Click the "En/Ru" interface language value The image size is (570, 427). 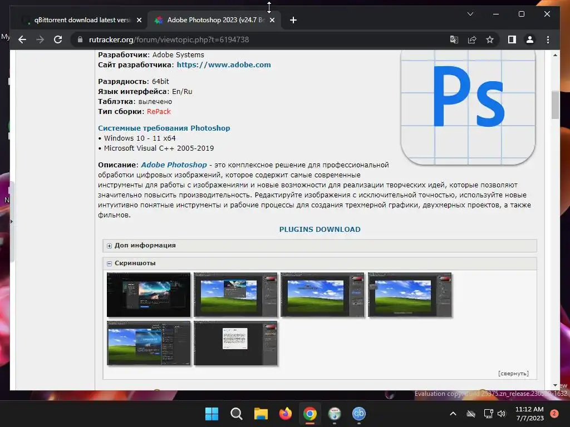point(182,92)
